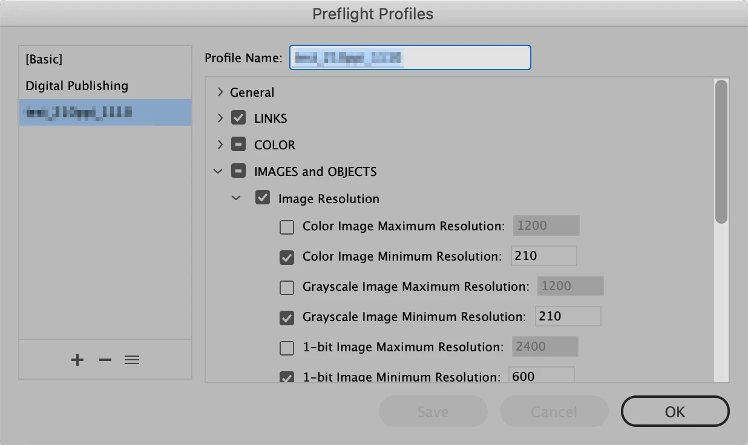This screenshot has height=445, width=748.
Task: Disable Color Image Minimum Resolution checkbox
Action: coord(287,257)
